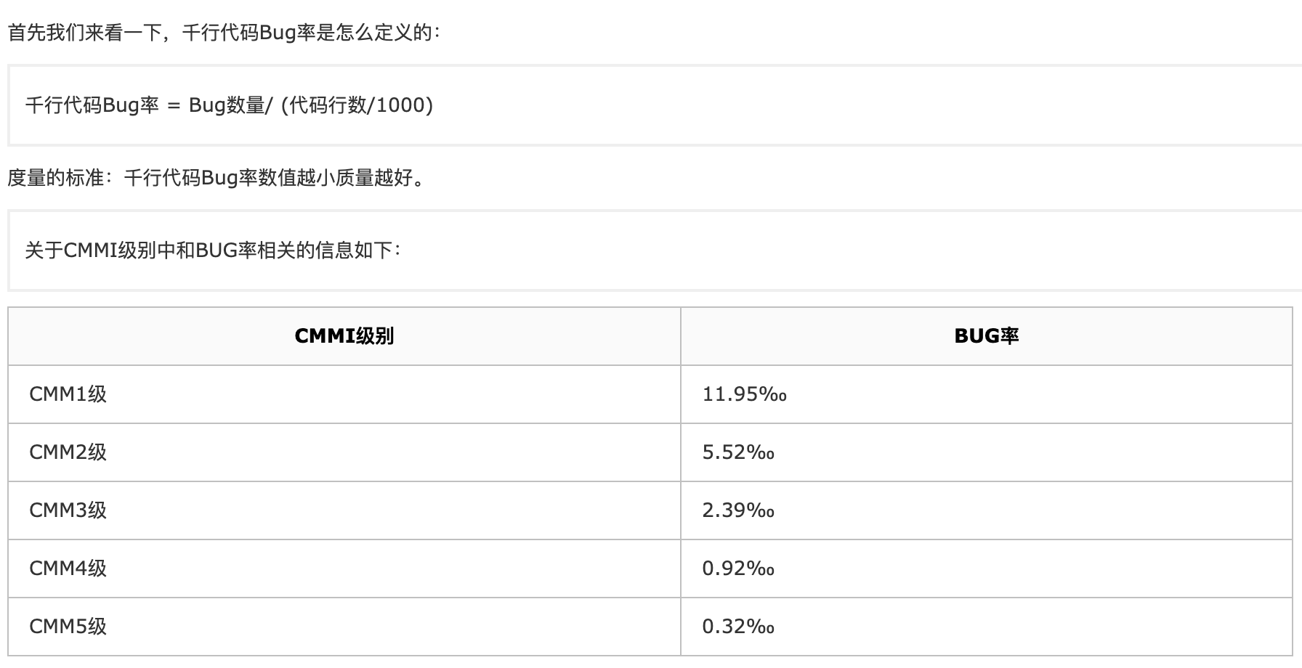Select the CMM3级 table cell

coord(68,510)
